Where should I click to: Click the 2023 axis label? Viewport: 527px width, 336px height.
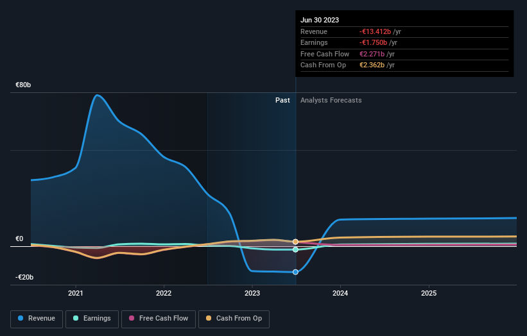[252, 293]
